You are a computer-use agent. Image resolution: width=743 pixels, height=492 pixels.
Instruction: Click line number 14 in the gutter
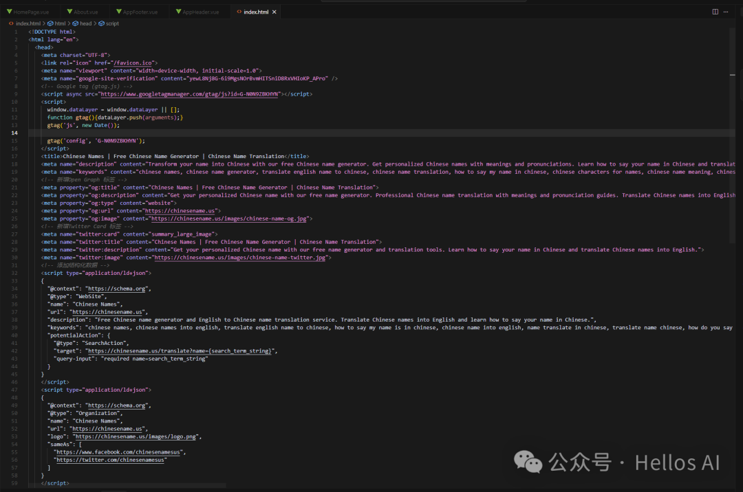(14, 133)
